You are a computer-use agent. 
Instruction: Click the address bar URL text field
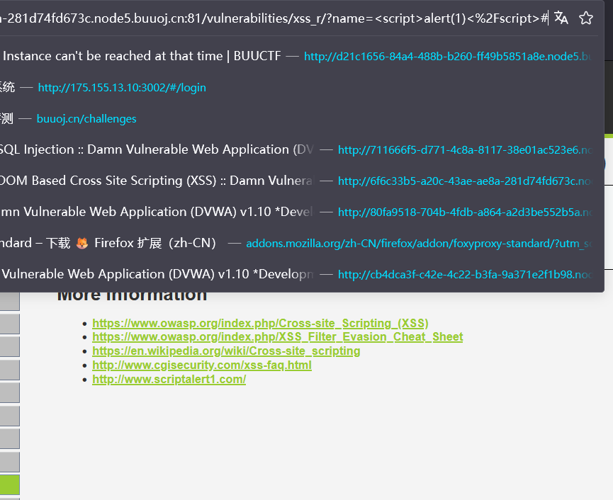point(274,18)
